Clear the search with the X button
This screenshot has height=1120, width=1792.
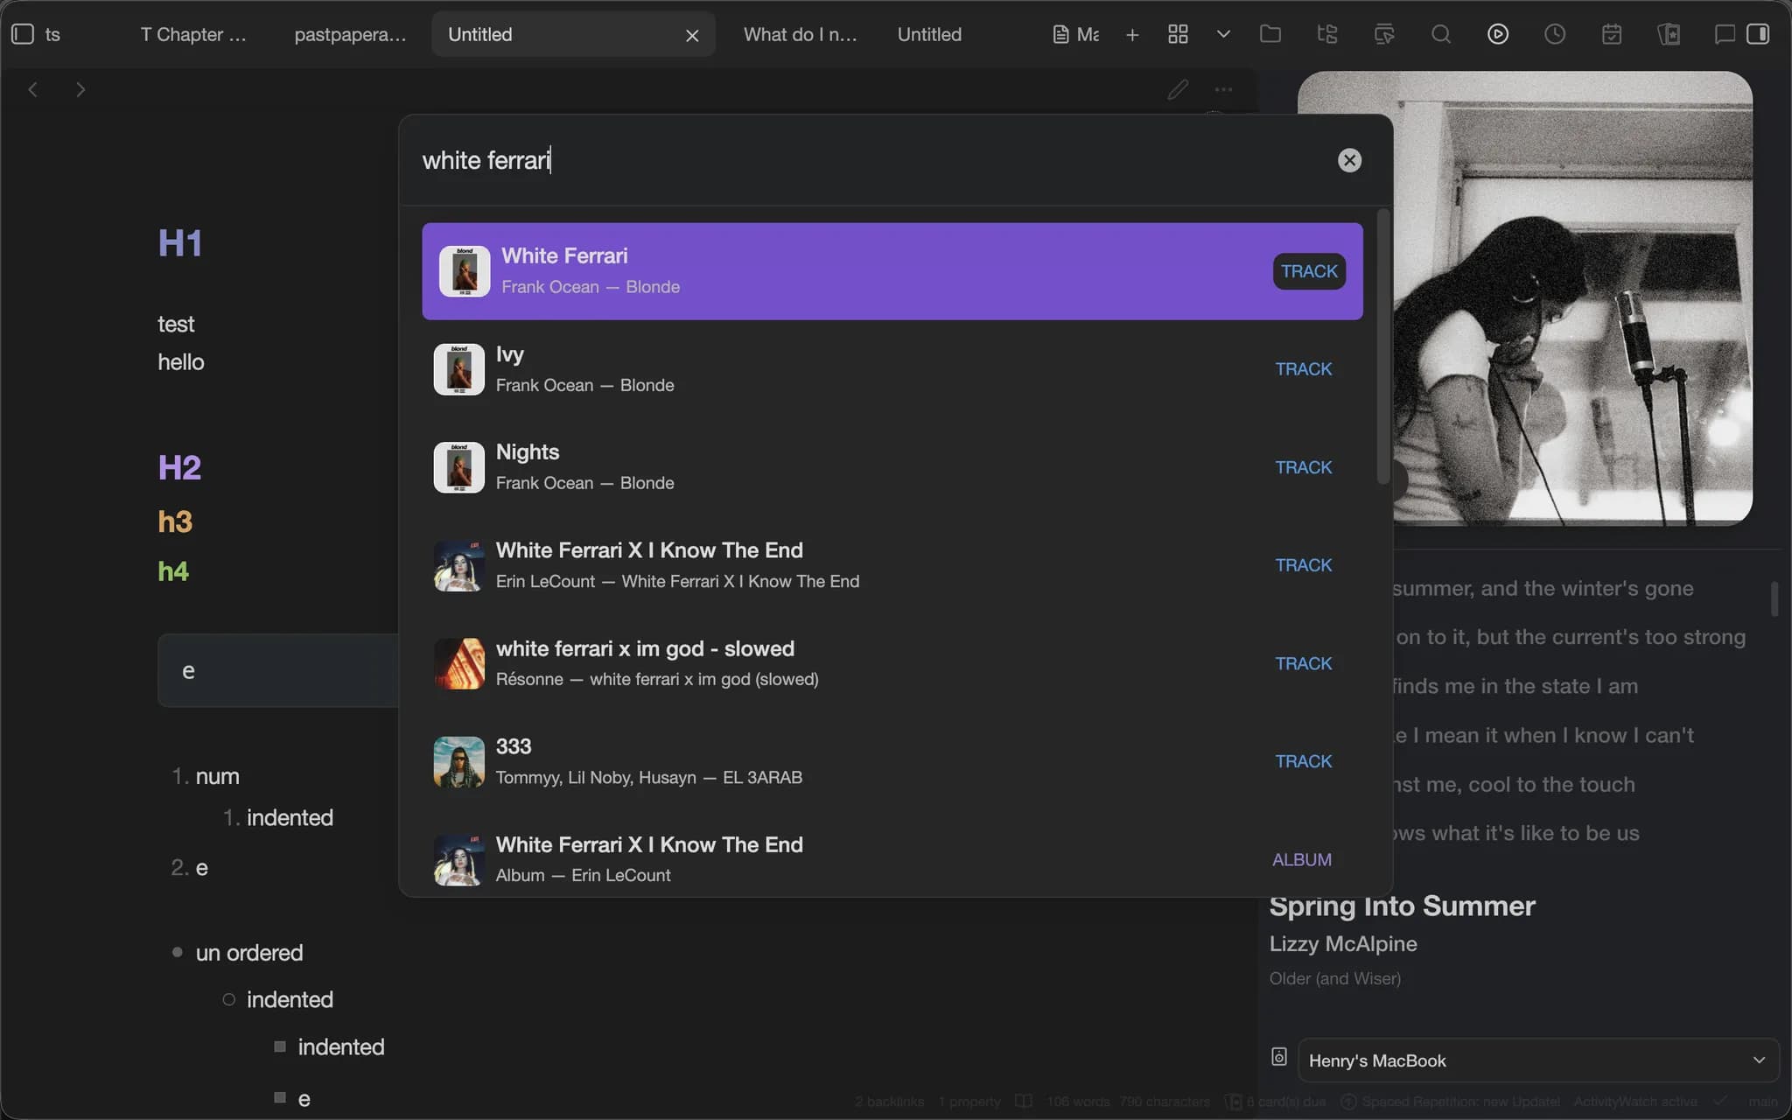point(1349,160)
